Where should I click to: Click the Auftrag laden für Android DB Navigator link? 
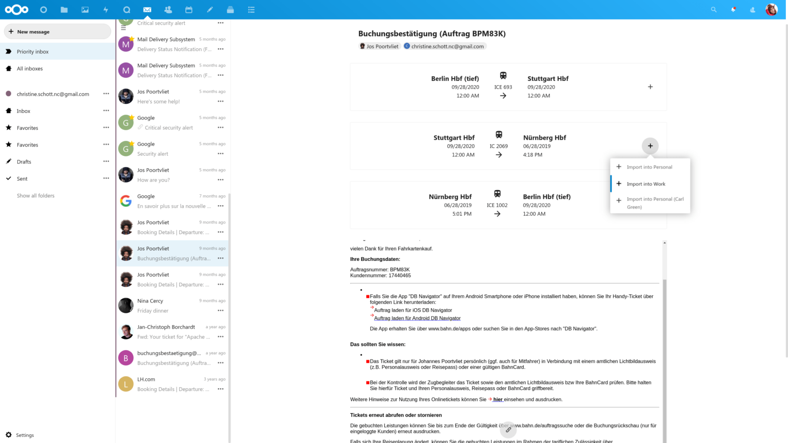pos(417,318)
